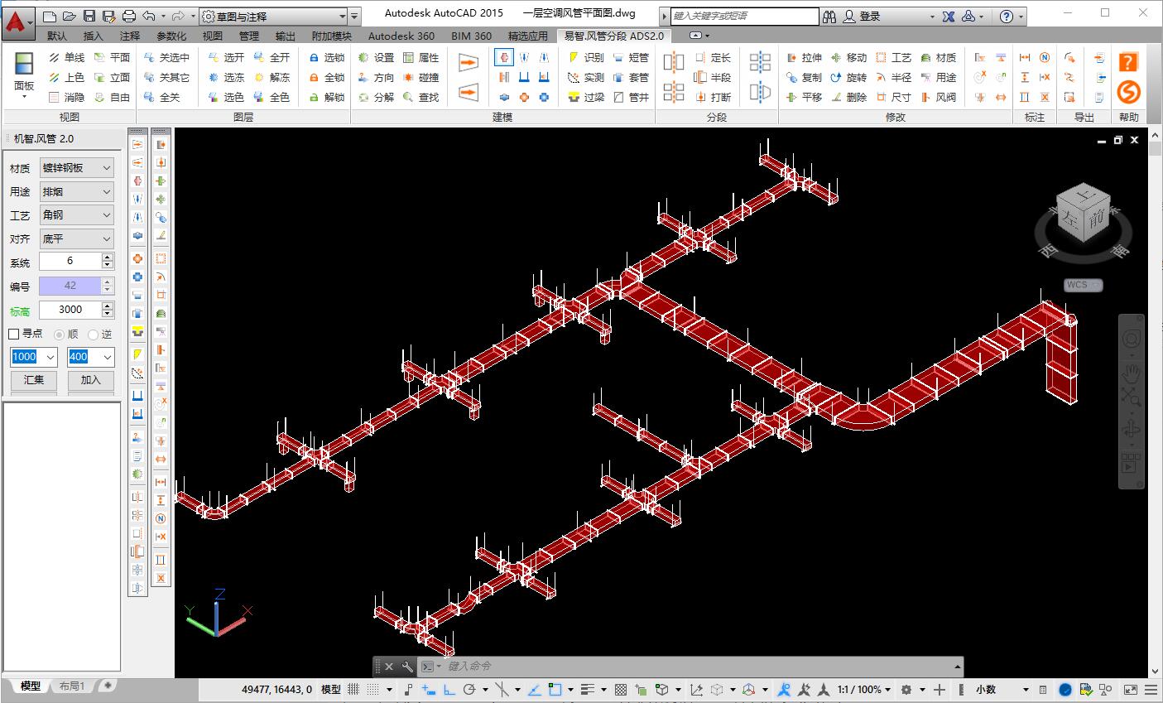Image resolution: width=1163 pixels, height=703 pixels.
Task: Open the orange question mark help icon
Action: [1128, 63]
